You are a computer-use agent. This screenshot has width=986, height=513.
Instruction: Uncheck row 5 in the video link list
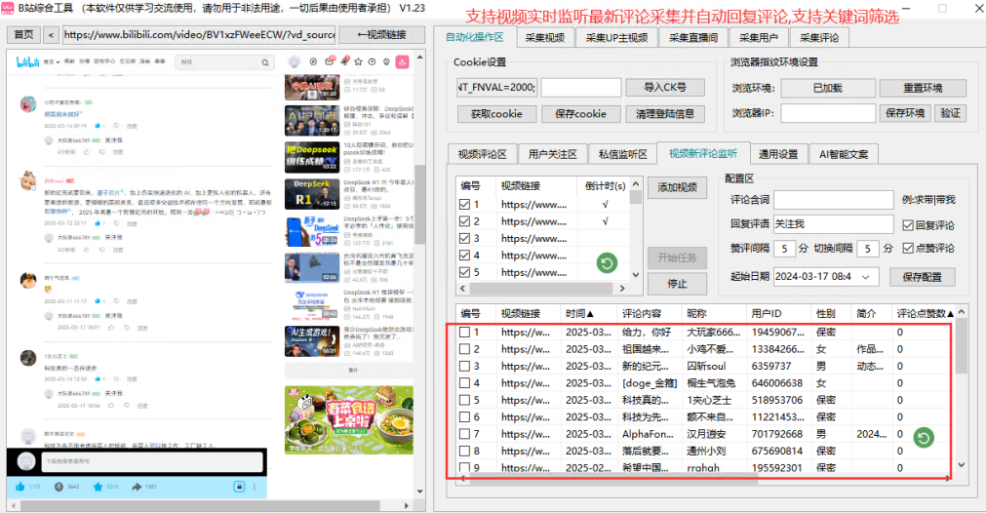tap(464, 272)
